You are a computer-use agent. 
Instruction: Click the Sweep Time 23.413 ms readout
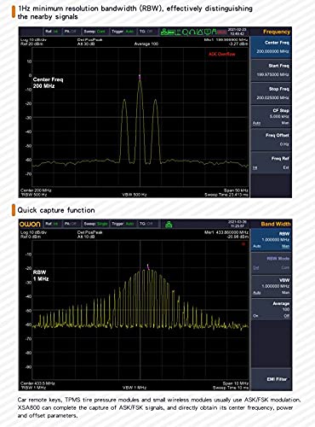pyautogui.click(x=226, y=195)
